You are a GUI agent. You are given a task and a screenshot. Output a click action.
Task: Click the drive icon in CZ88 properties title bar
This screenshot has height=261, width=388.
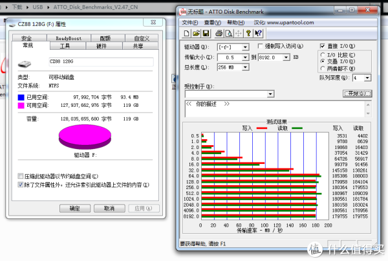pos(12,25)
